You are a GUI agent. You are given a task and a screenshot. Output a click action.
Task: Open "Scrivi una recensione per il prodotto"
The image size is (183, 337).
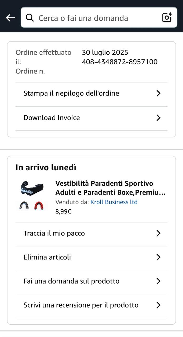(81, 305)
